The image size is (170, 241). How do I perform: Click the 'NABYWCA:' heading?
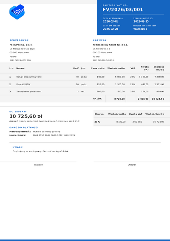pyautogui.click(x=100, y=40)
